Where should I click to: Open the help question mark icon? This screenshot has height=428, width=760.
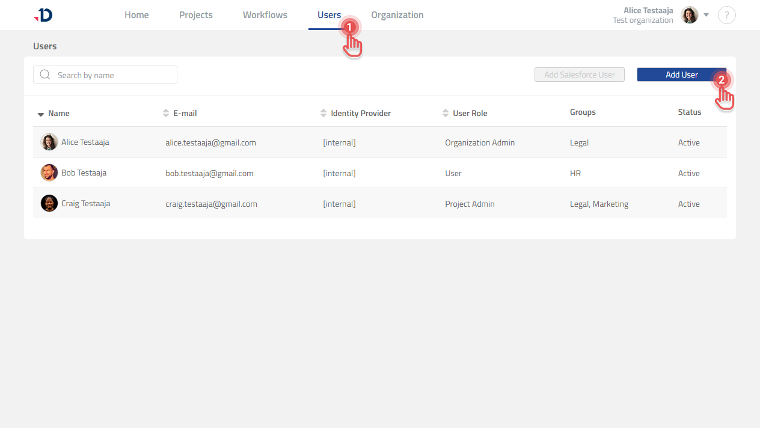[x=726, y=15]
